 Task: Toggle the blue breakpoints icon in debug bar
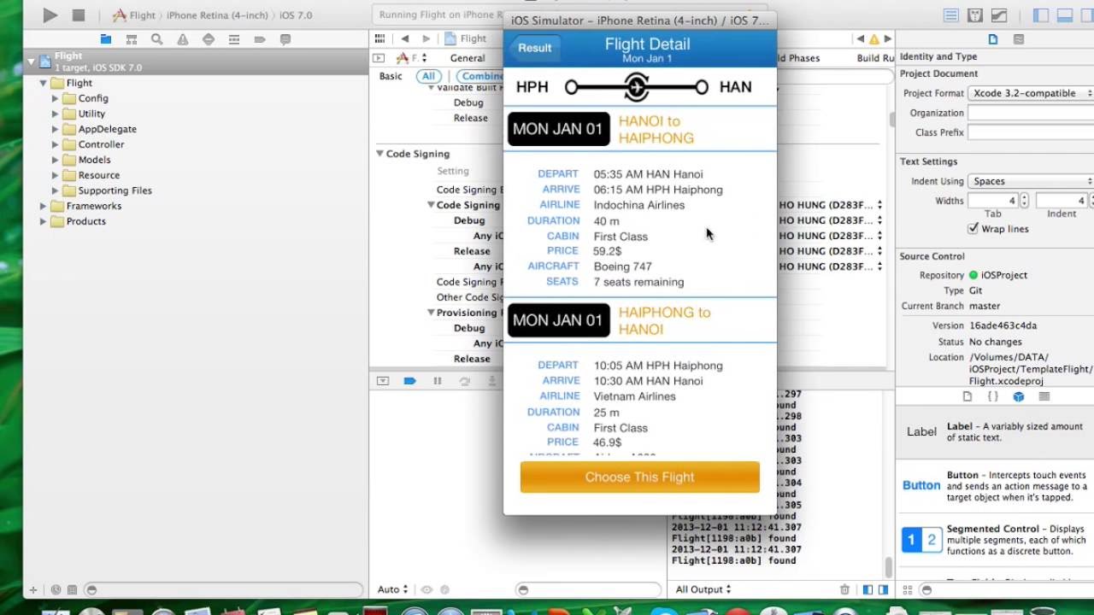click(410, 381)
